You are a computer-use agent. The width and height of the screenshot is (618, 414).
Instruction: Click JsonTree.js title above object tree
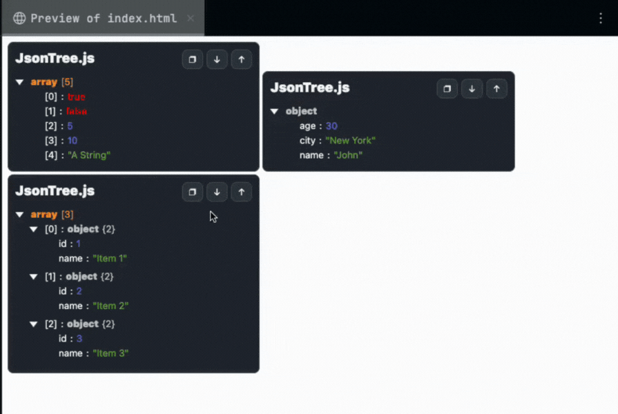(x=310, y=88)
